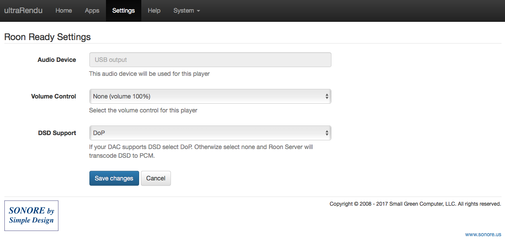
Task: Open the DSD Support dropdown
Action: pos(210,132)
